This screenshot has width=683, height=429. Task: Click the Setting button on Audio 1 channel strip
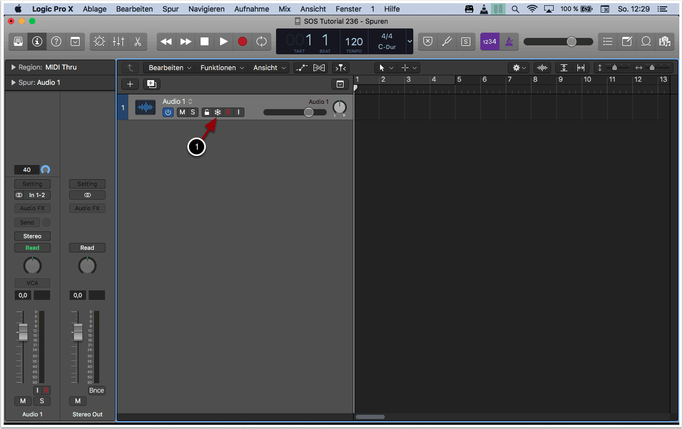(32, 183)
